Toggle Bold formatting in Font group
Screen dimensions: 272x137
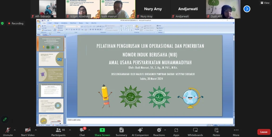tap(67, 30)
